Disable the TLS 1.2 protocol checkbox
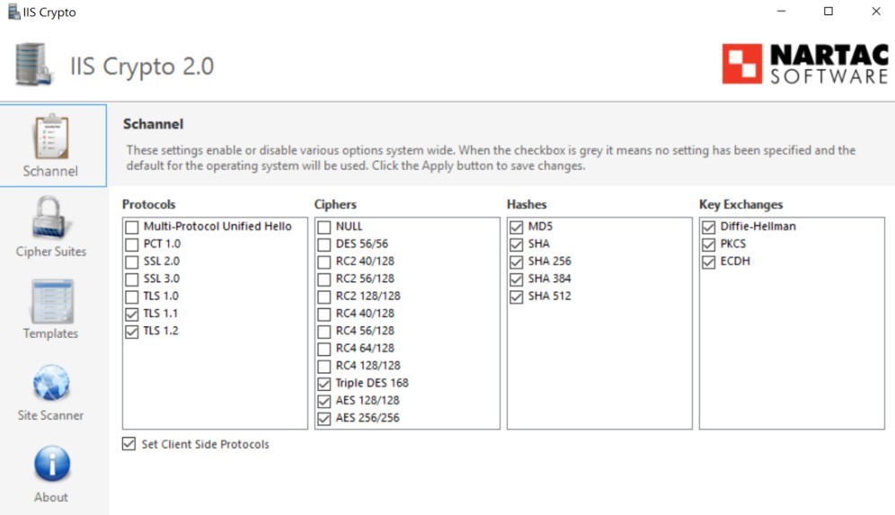Viewport: 895px width, 515px height. click(132, 332)
